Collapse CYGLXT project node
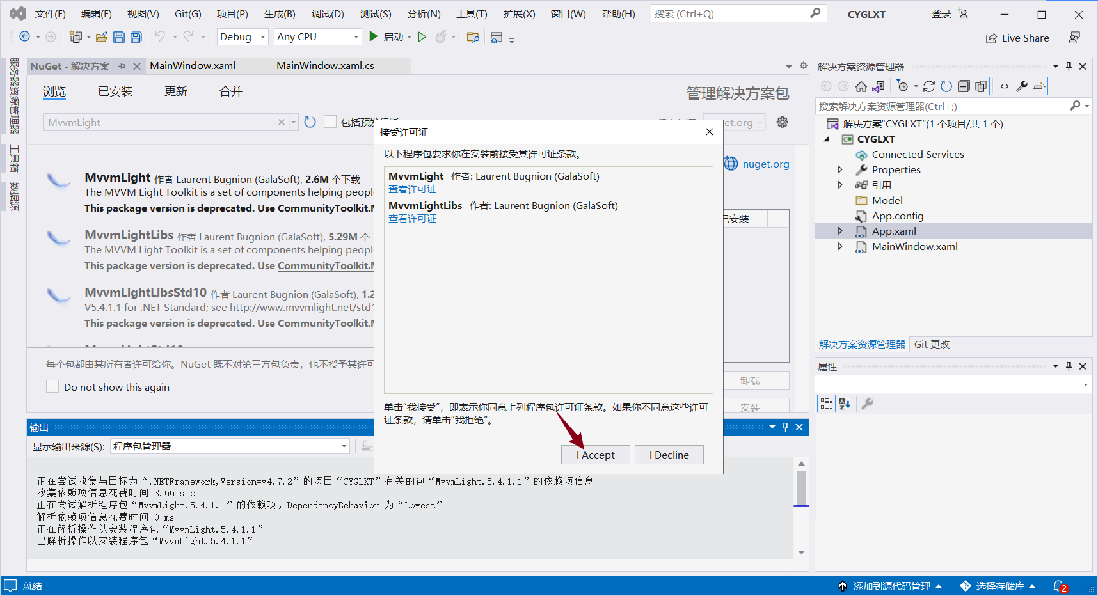This screenshot has width=1098, height=596. [827, 139]
